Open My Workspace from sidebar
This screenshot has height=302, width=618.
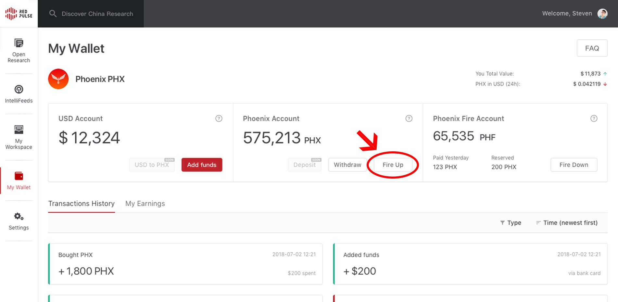tap(19, 130)
